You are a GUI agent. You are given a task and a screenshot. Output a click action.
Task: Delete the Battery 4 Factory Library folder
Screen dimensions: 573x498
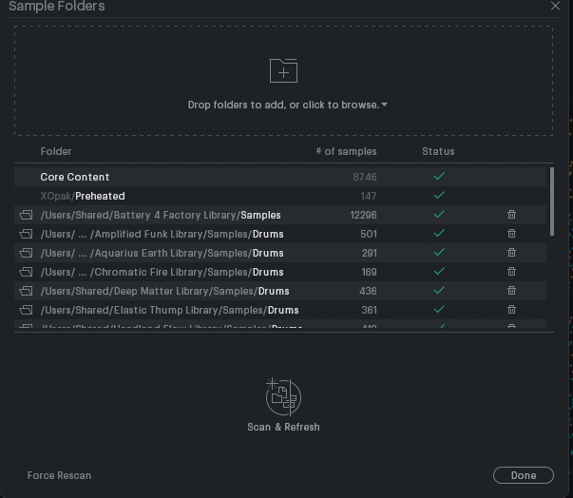click(511, 215)
